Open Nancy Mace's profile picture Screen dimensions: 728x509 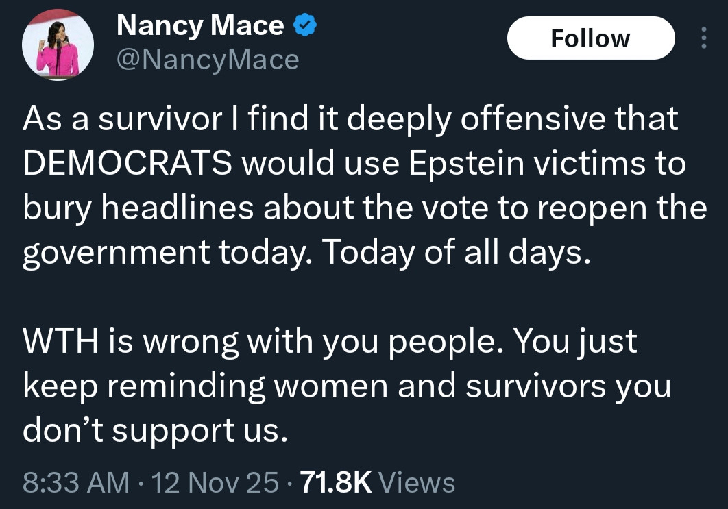[58, 45]
